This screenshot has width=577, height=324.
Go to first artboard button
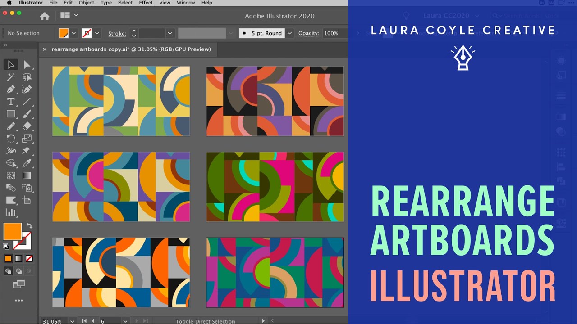point(84,321)
